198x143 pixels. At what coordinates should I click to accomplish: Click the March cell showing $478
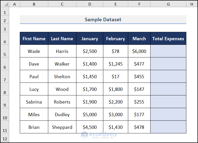(x=139, y=127)
